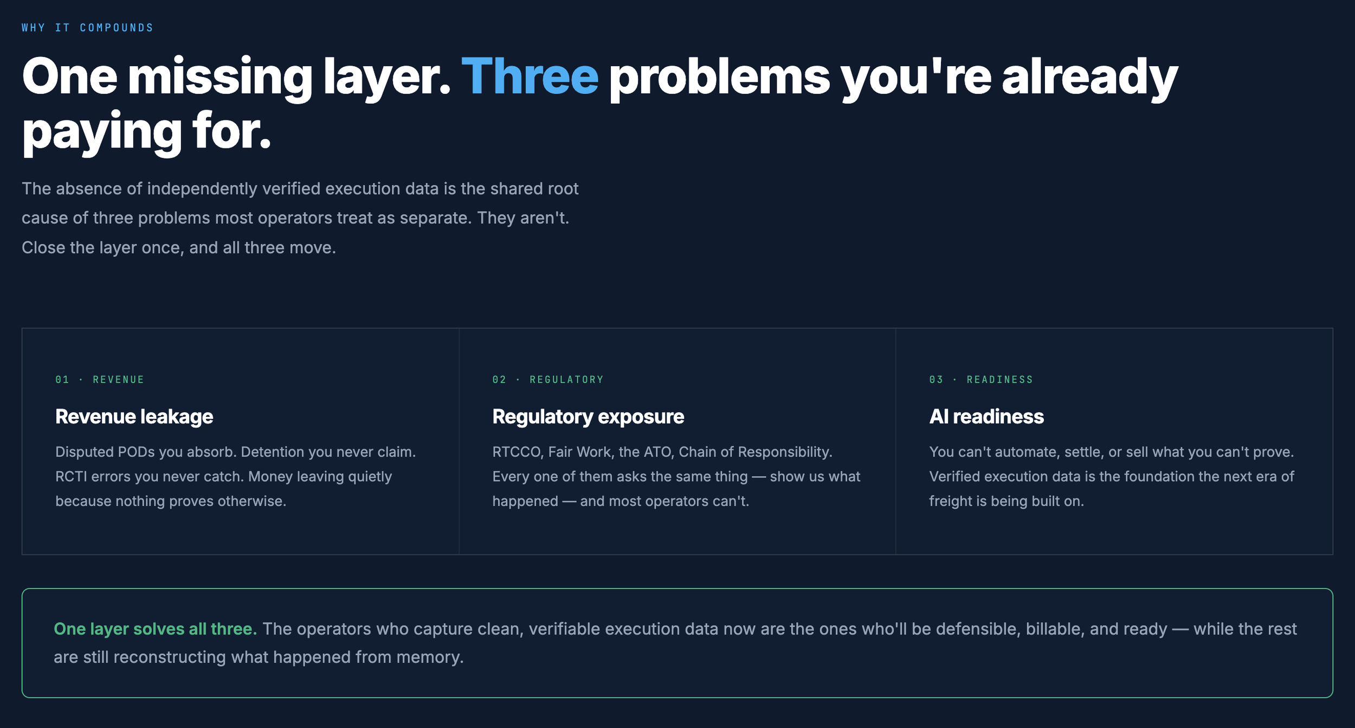The height and width of the screenshot is (728, 1355).
Task: Open the 'Revenue leakage' card heading
Action: tap(134, 416)
